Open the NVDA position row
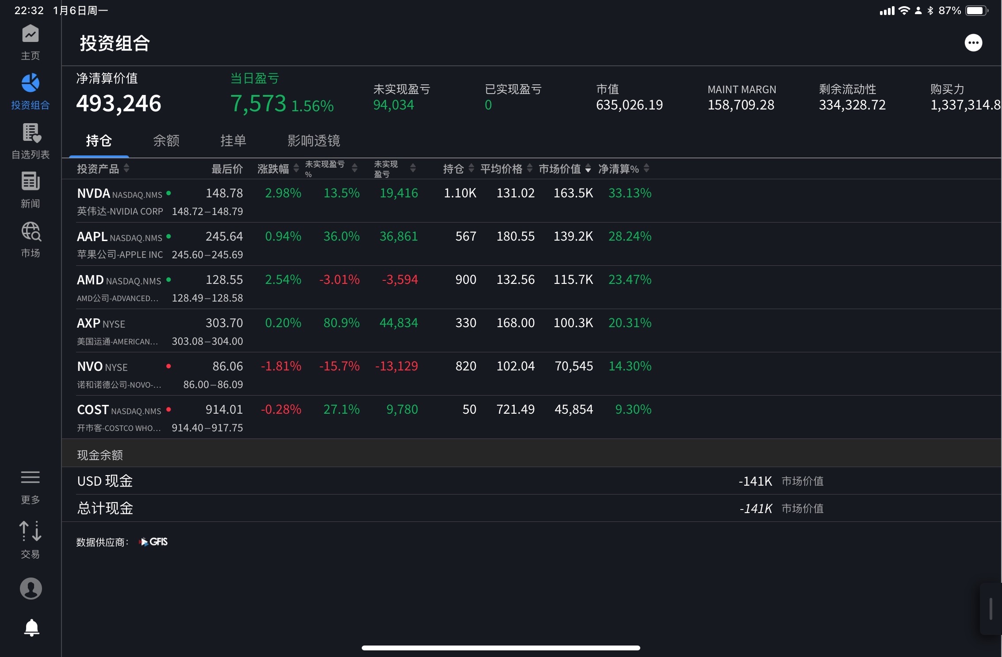1002x657 pixels. point(532,201)
